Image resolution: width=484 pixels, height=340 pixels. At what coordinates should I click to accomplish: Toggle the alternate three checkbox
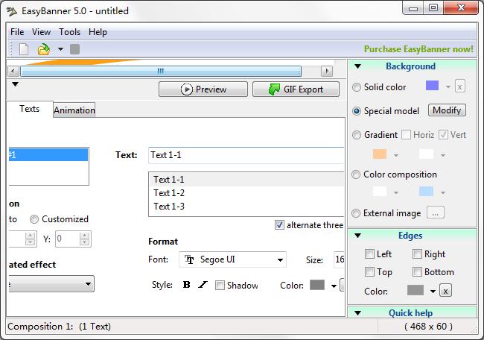[x=279, y=225]
